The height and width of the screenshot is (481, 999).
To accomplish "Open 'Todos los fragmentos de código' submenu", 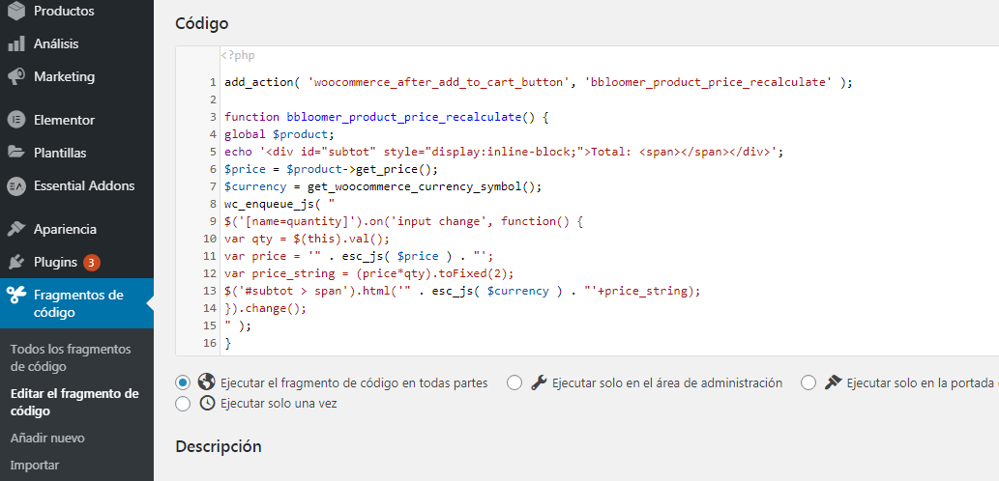I will 71,357.
